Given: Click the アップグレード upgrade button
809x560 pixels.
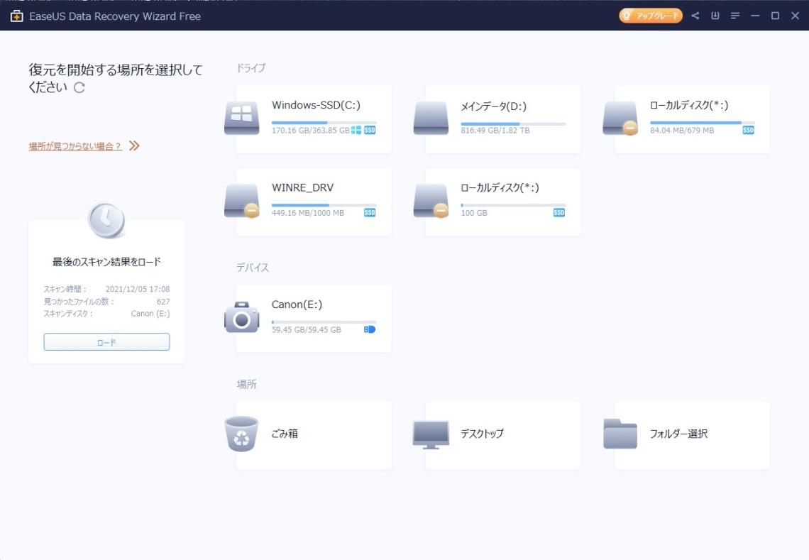Looking at the screenshot, I should 651,16.
